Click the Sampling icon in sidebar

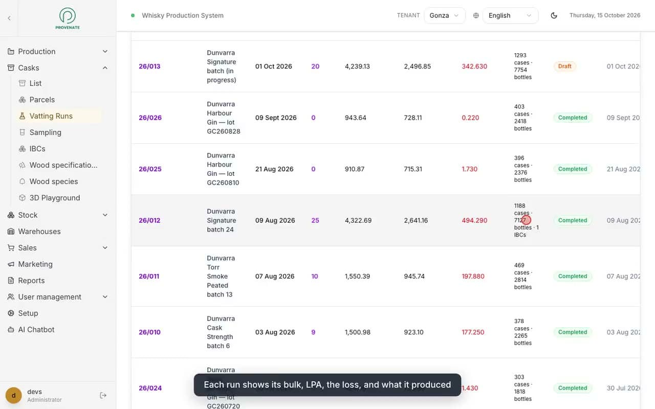(x=22, y=132)
